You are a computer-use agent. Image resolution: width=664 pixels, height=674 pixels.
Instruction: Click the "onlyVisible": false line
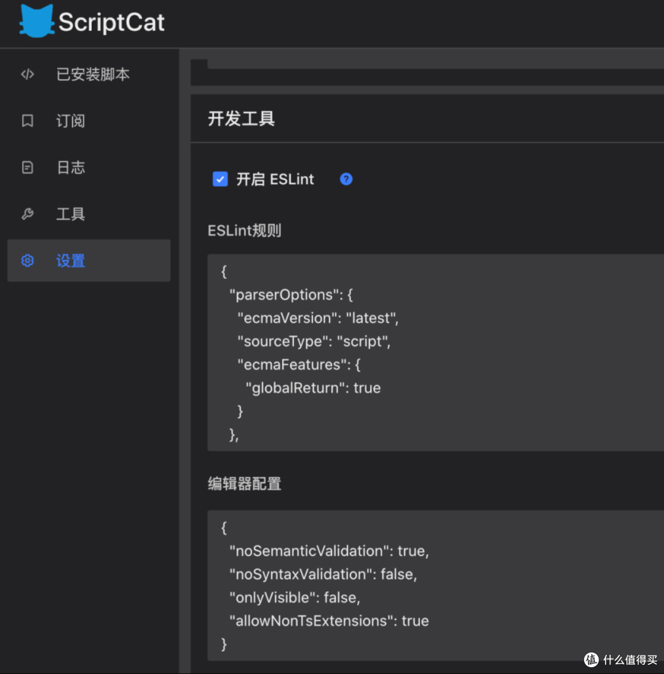[x=295, y=598]
